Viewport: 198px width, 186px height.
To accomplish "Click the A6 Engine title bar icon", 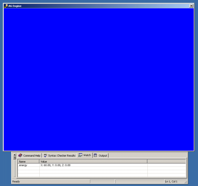I will point(6,6).
